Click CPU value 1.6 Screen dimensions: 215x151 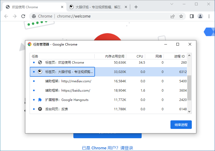click(143, 91)
